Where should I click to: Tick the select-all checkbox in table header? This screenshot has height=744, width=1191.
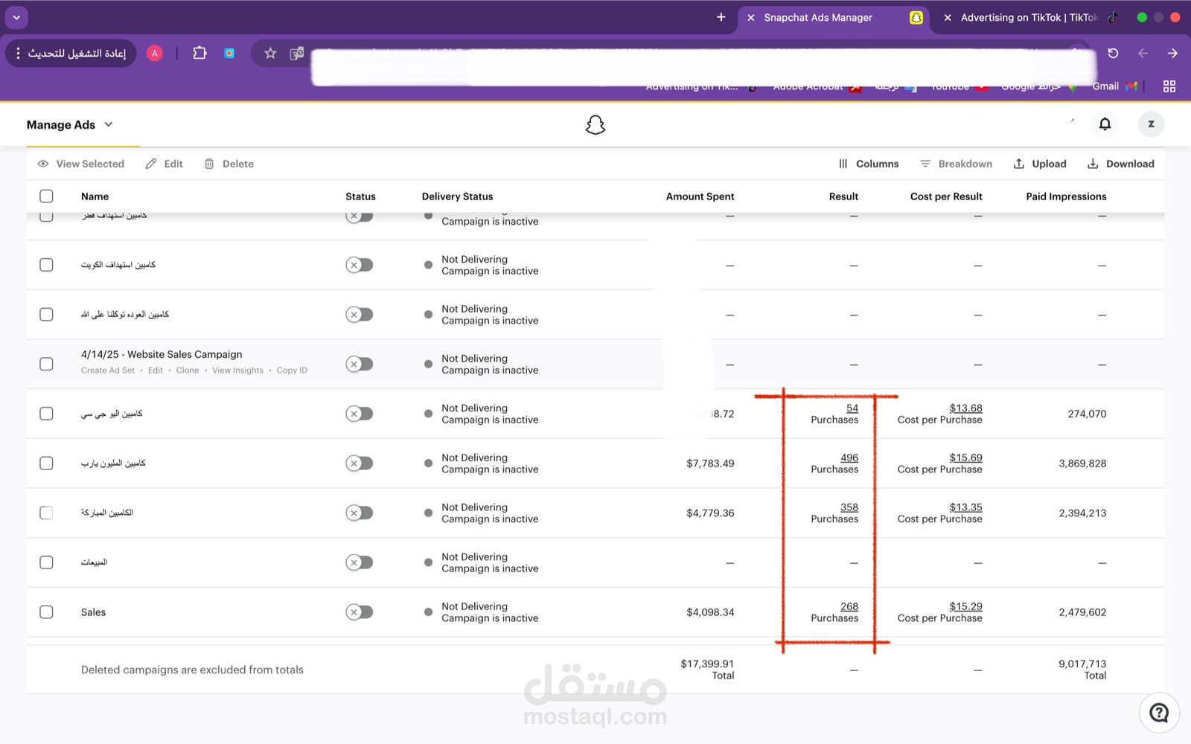coord(46,196)
